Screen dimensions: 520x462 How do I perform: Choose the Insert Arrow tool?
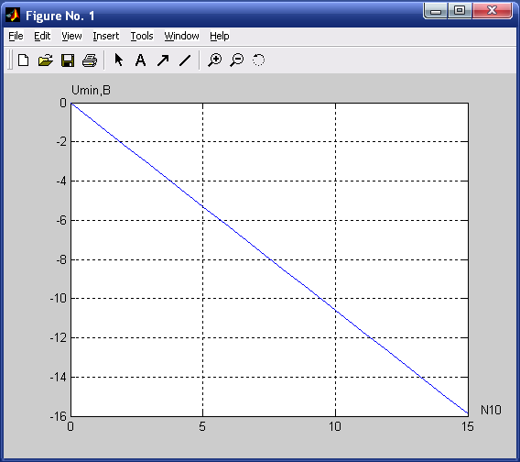163,60
